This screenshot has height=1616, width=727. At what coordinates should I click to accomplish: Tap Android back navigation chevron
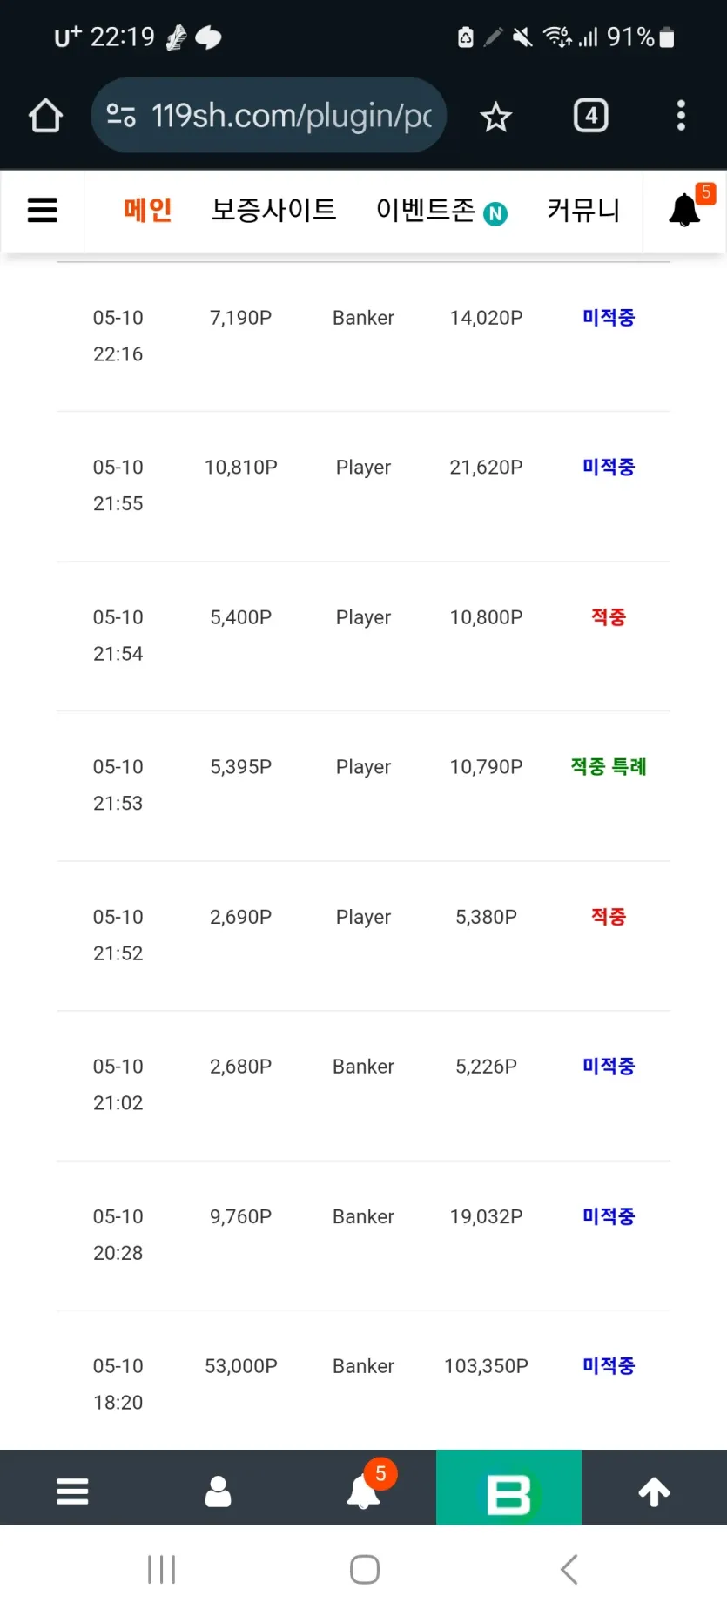click(x=569, y=1571)
